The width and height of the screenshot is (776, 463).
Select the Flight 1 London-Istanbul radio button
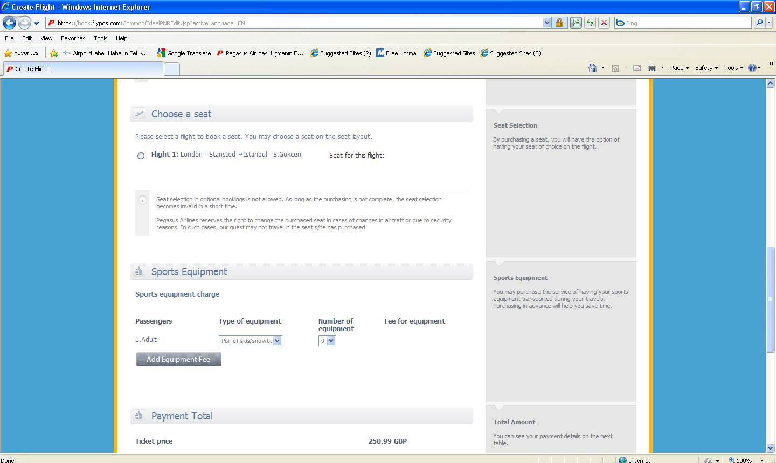pos(141,156)
